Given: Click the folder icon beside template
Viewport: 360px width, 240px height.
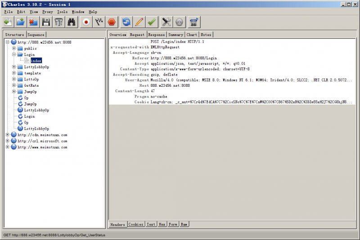Looking at the screenshot, I should pyautogui.click(x=20, y=73).
